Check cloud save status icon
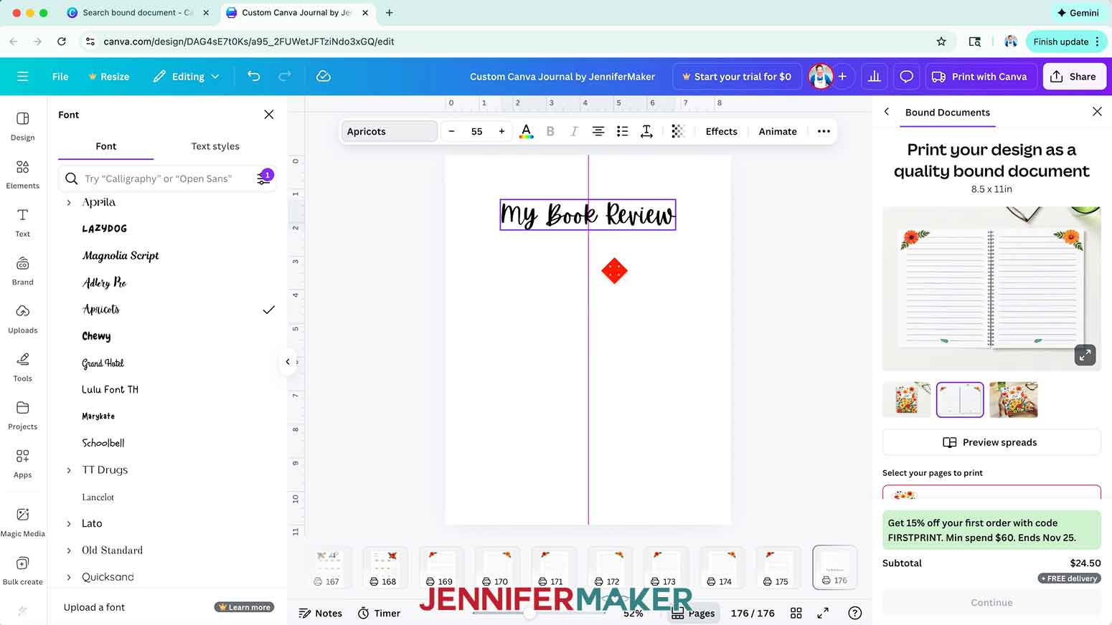 coord(324,76)
